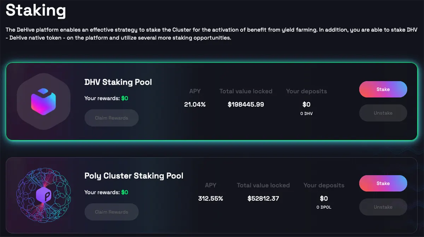Click the 0 DHV deposit amount
The height and width of the screenshot is (237, 424).
(x=306, y=114)
